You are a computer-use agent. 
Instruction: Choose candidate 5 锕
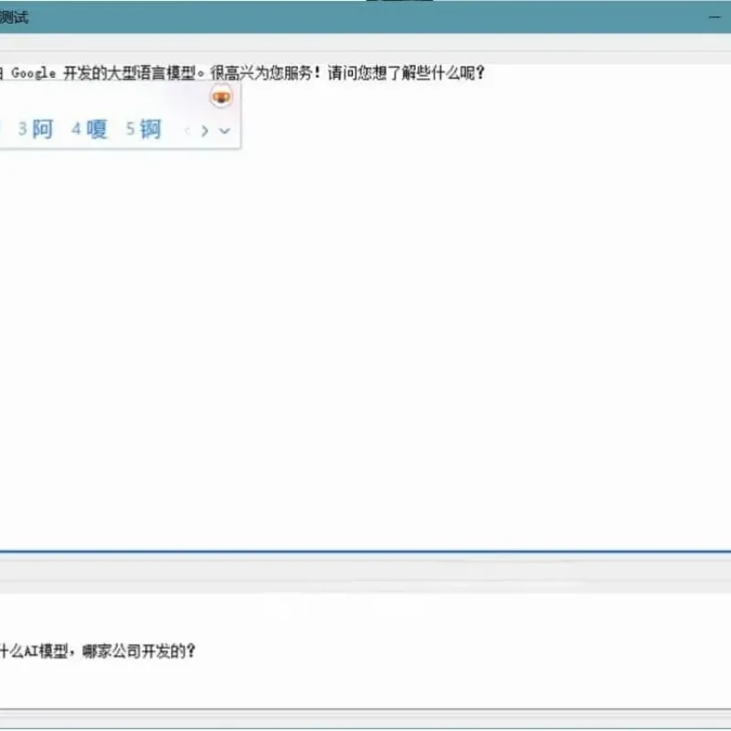point(143,129)
